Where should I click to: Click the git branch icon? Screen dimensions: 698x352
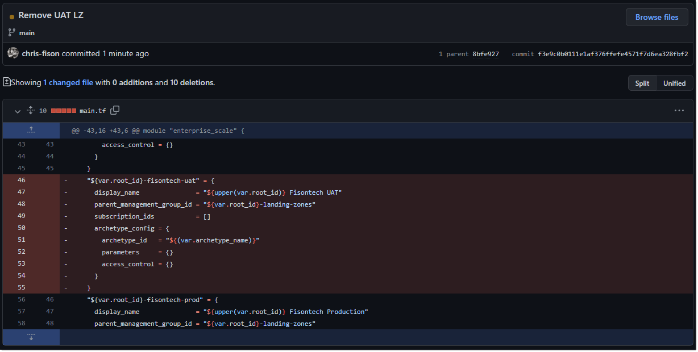pyautogui.click(x=12, y=32)
